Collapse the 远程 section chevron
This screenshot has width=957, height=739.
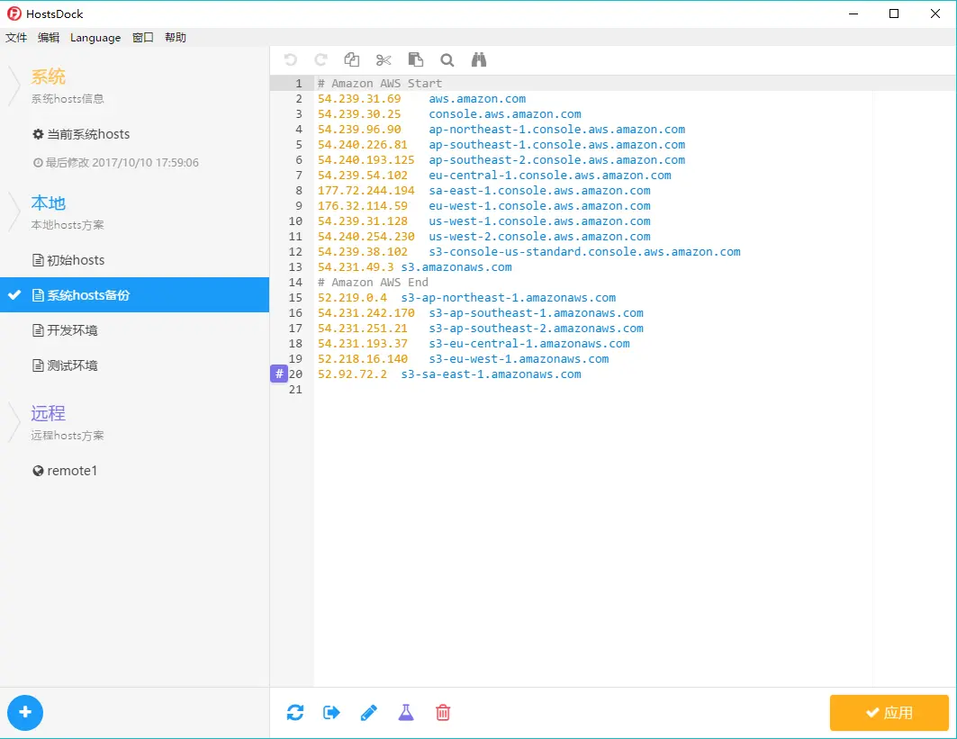14,422
